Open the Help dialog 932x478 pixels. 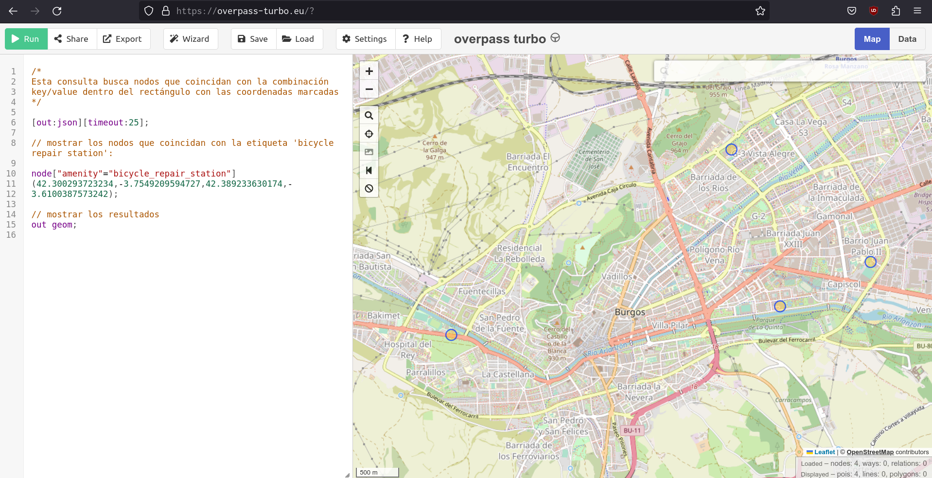pyautogui.click(x=418, y=39)
